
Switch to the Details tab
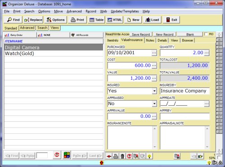pos(162,40)
